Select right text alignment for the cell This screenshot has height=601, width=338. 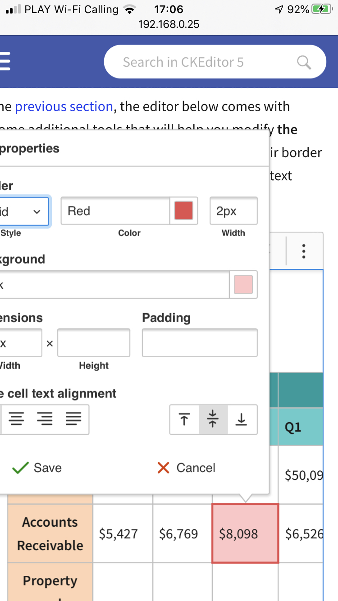click(x=45, y=419)
